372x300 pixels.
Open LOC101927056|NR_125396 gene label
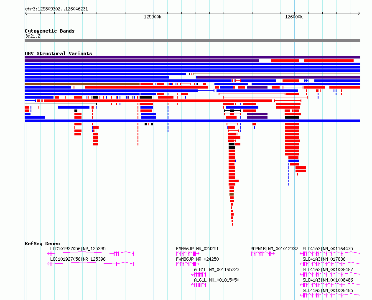(x=78, y=259)
